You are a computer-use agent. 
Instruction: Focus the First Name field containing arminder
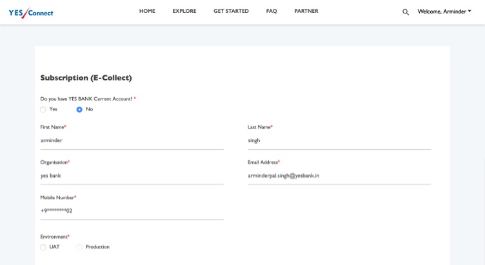tap(132, 140)
